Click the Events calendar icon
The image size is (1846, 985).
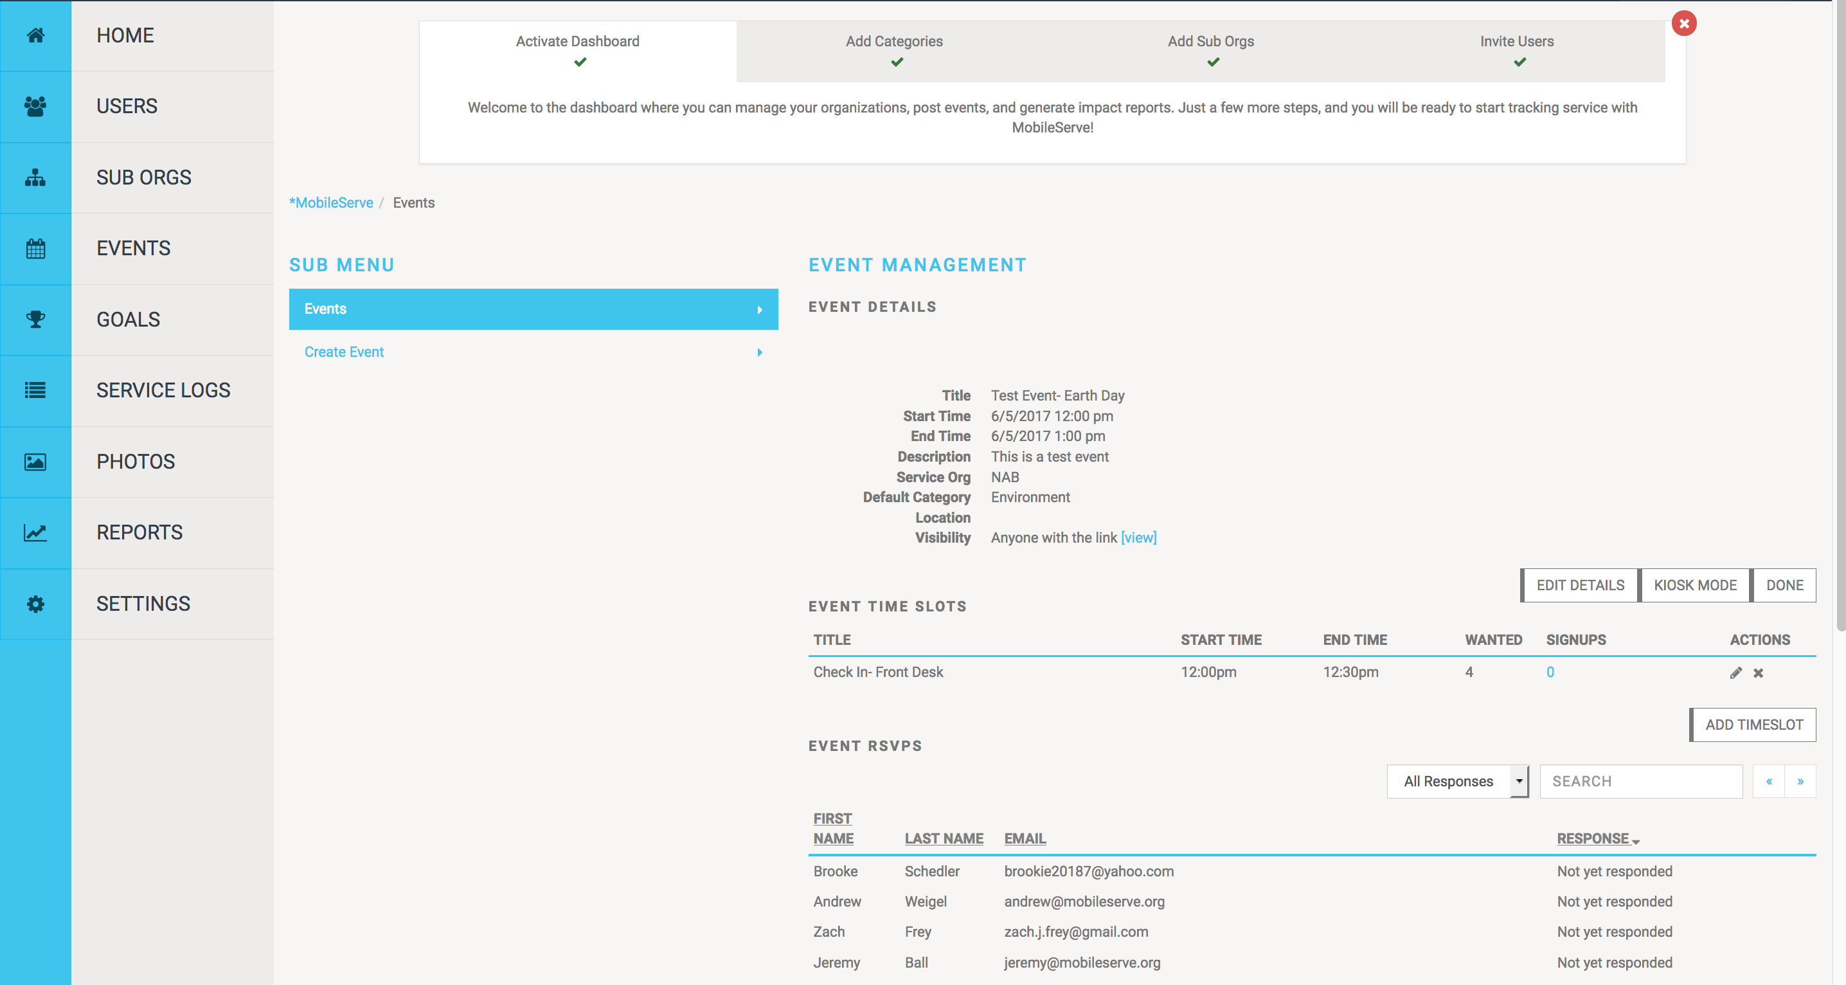[x=35, y=248]
